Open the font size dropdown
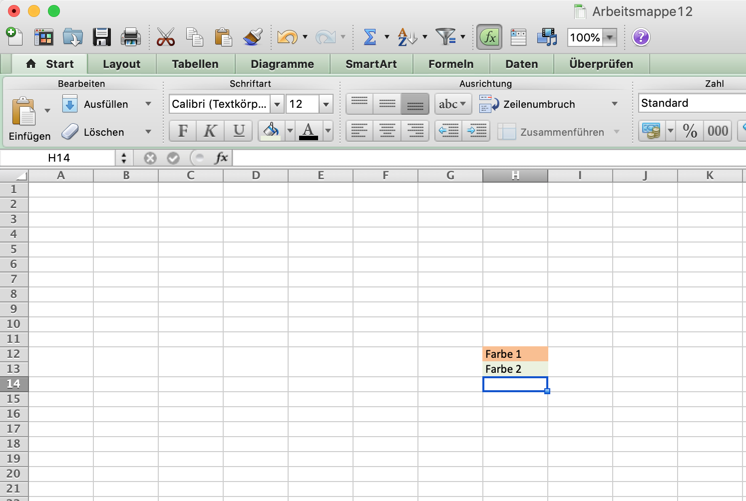 (x=325, y=104)
